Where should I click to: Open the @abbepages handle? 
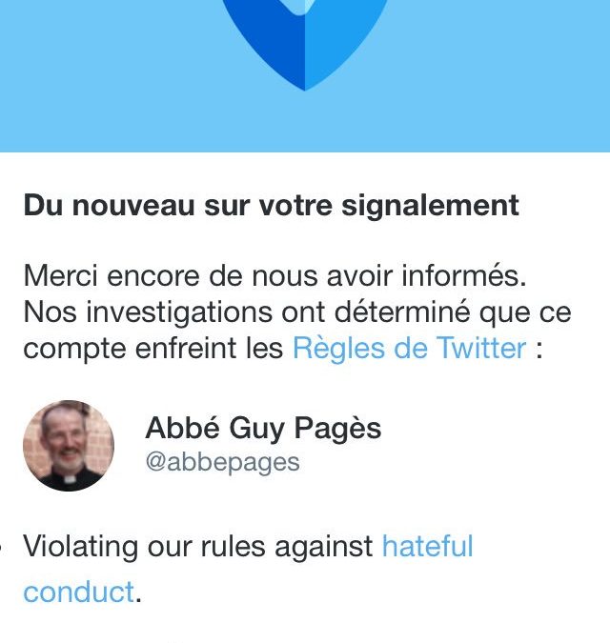[222, 463]
